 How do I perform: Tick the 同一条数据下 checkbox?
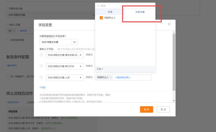[x=8, y=76]
